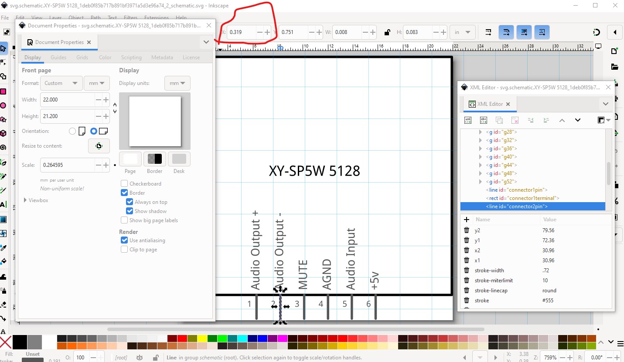Expand the g48 group node

[481, 173]
